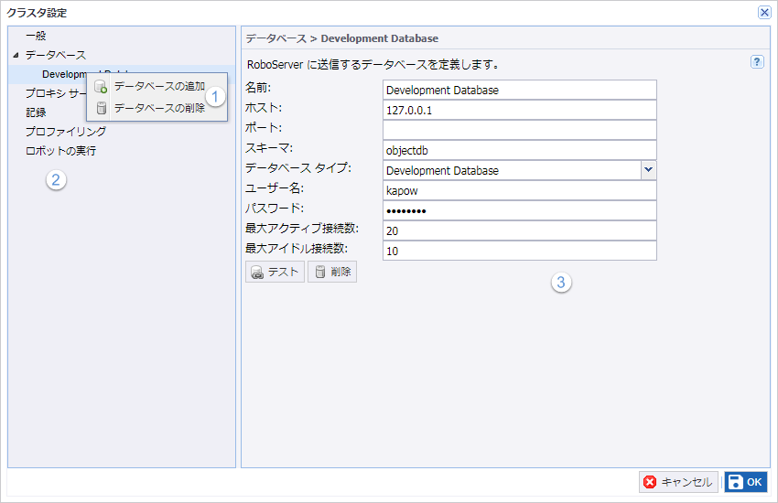This screenshot has width=778, height=503.
Task: Select 一般 in the settings tree
Action: [36, 36]
